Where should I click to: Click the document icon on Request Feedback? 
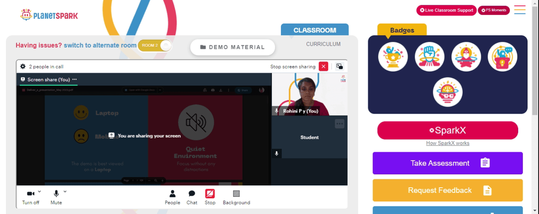click(x=487, y=190)
